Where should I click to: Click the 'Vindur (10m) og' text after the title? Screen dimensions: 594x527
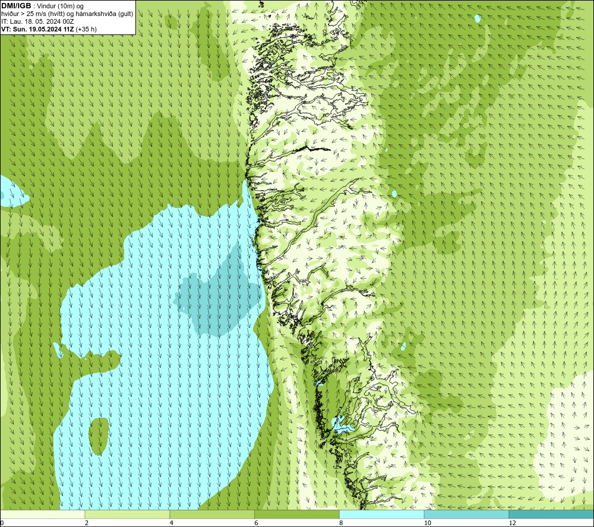click(60, 6)
